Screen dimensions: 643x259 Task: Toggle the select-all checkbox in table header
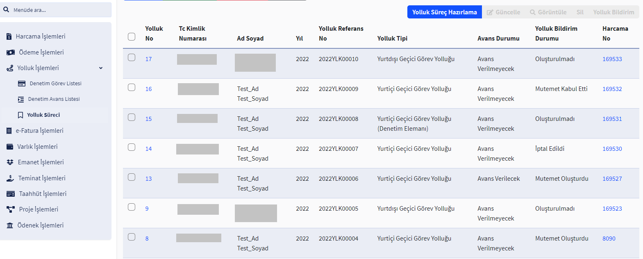[132, 36]
